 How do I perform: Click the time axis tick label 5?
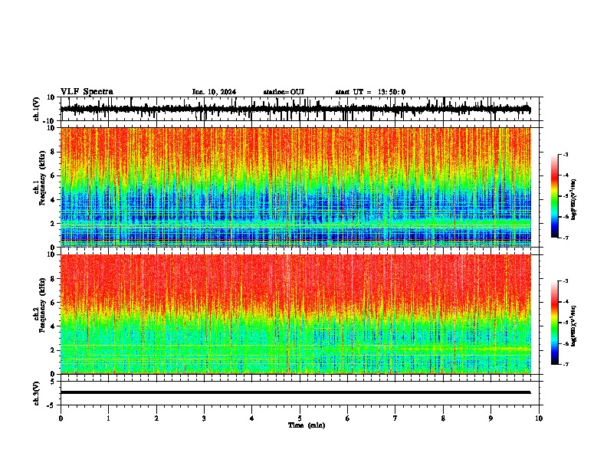[x=300, y=418]
